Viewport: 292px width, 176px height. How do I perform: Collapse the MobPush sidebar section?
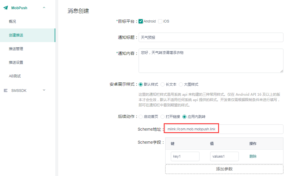click(x=44, y=8)
